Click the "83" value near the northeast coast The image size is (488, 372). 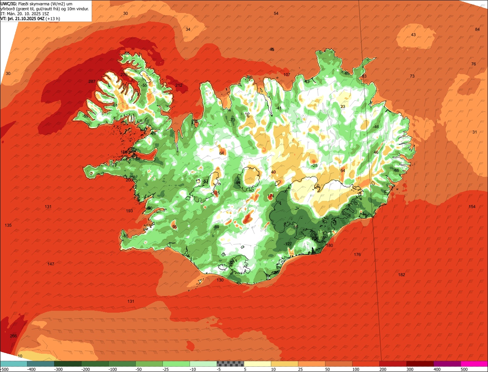tap(364, 76)
